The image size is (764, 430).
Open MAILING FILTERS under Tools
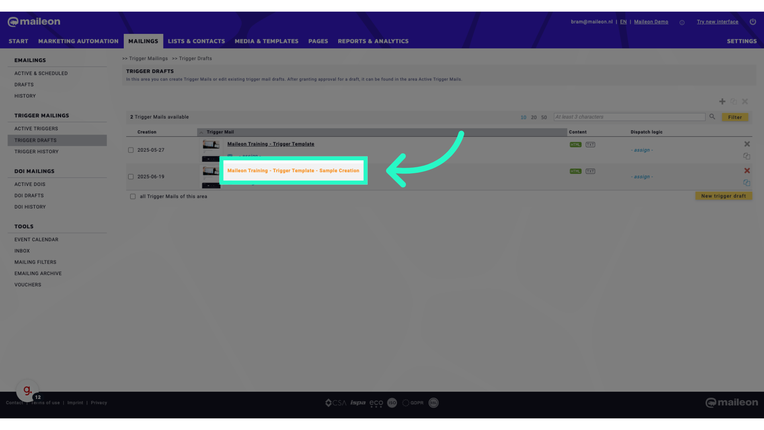35,262
